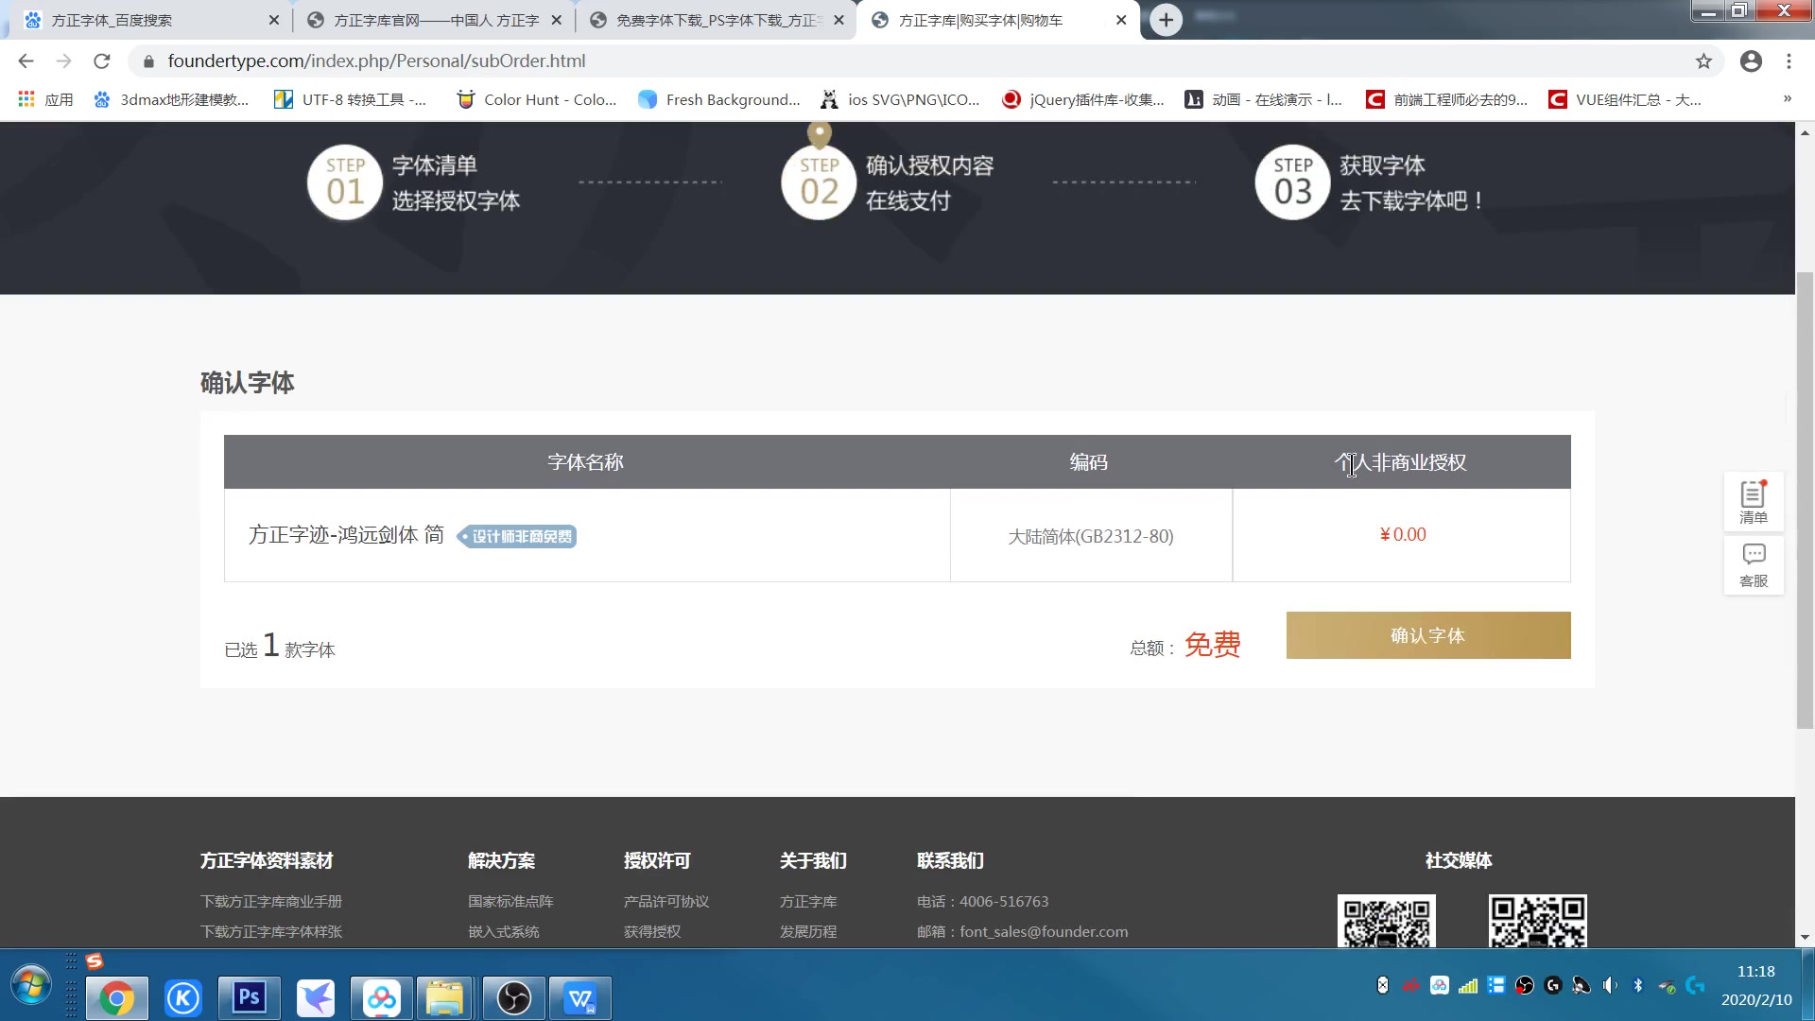Click STEP 02 确认授权内容 circle
The width and height of the screenshot is (1815, 1021).
[819, 182]
